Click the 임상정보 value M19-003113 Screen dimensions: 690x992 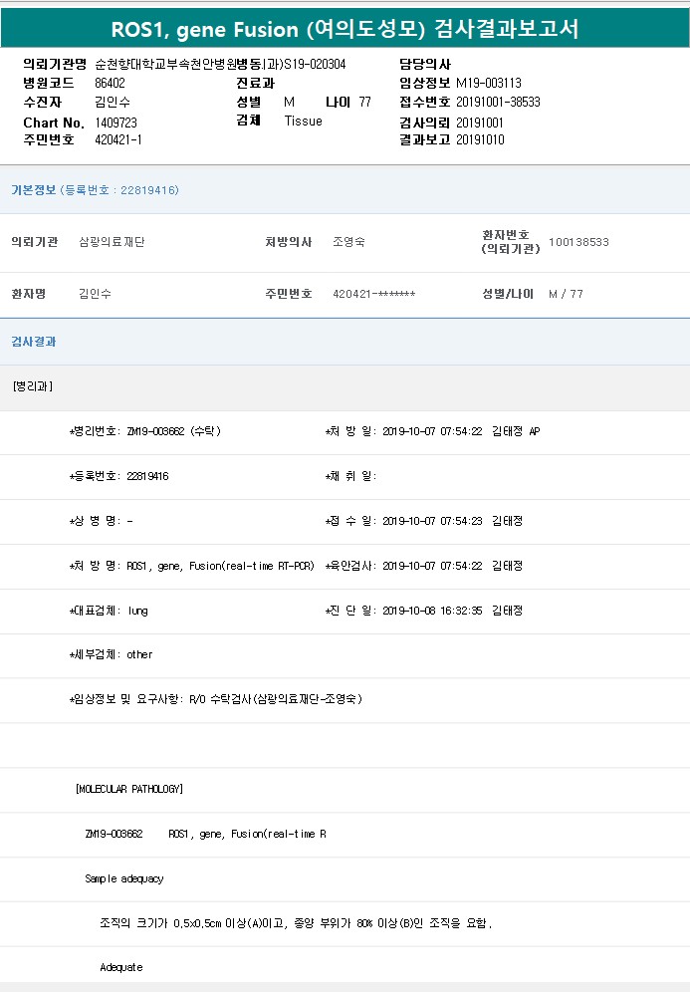(x=488, y=83)
